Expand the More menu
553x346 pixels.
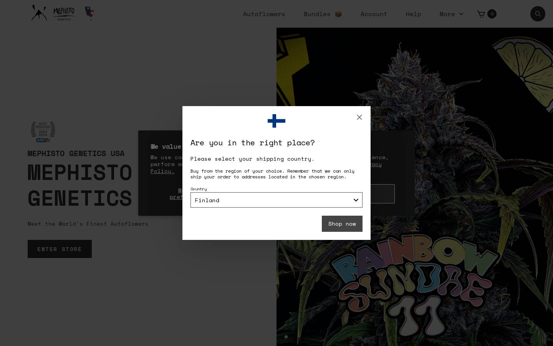tap(452, 14)
